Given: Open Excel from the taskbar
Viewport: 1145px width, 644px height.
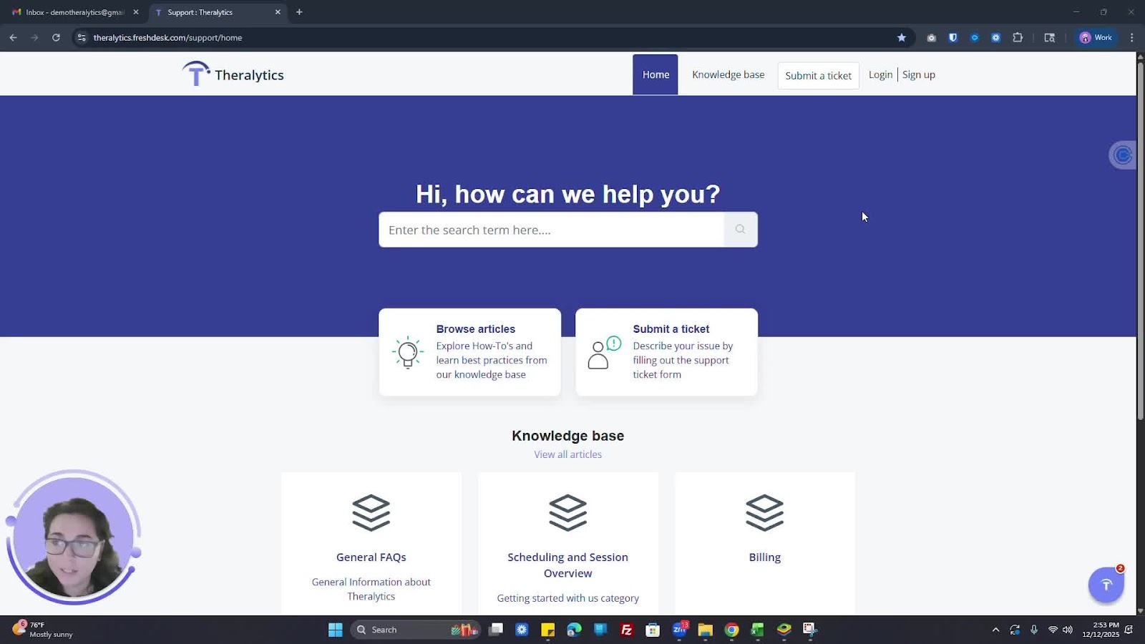Looking at the screenshot, I should pyautogui.click(x=757, y=630).
